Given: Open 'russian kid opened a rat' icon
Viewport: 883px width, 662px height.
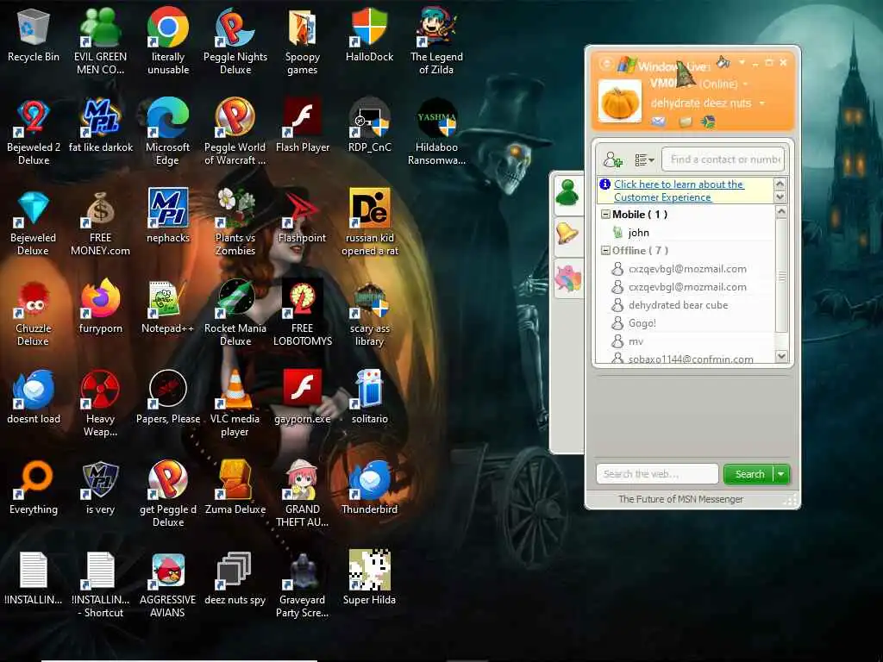Looking at the screenshot, I should [369, 222].
